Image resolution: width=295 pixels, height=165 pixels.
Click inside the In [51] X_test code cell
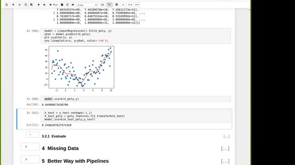click(x=136, y=116)
